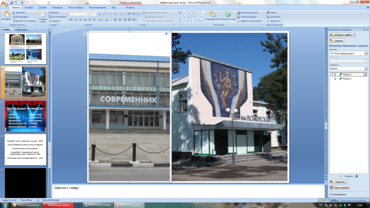Click the Вставить (Paste) icon

coord(6,15)
